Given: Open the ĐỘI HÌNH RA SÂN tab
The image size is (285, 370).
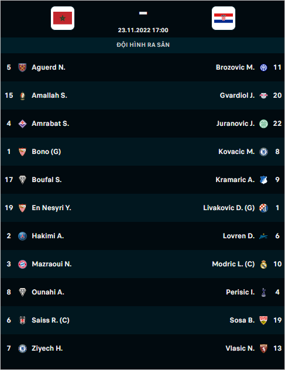Looking at the screenshot, I should [143, 45].
